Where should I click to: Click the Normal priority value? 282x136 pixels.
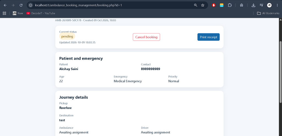[173, 81]
